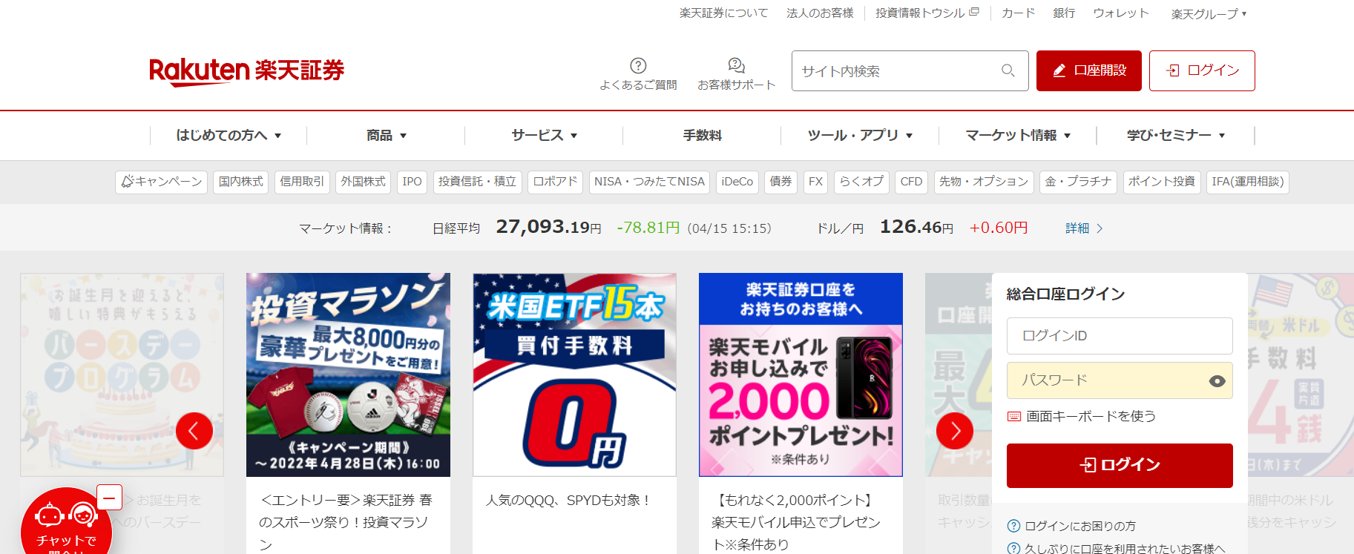Open the ウォレット link
This screenshot has width=1354, height=554.
pos(1120,13)
